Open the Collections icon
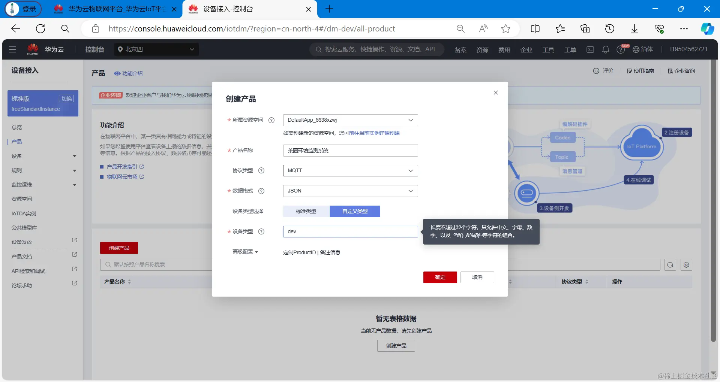 click(x=585, y=29)
